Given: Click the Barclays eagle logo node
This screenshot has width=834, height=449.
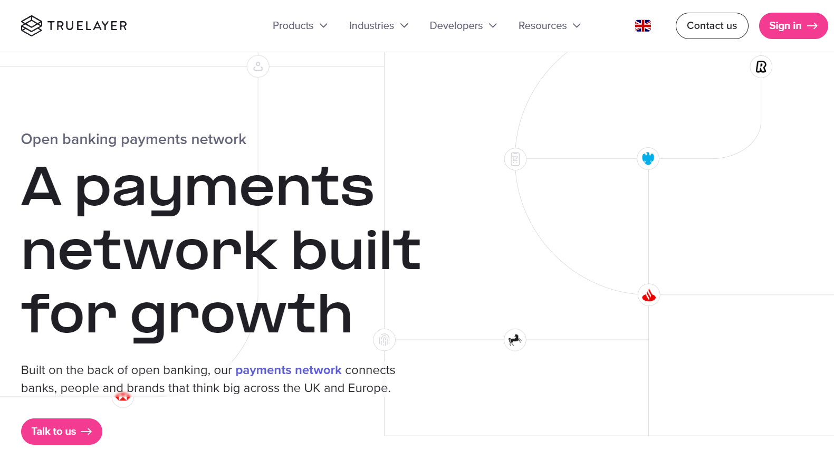Looking at the screenshot, I should coord(648,158).
